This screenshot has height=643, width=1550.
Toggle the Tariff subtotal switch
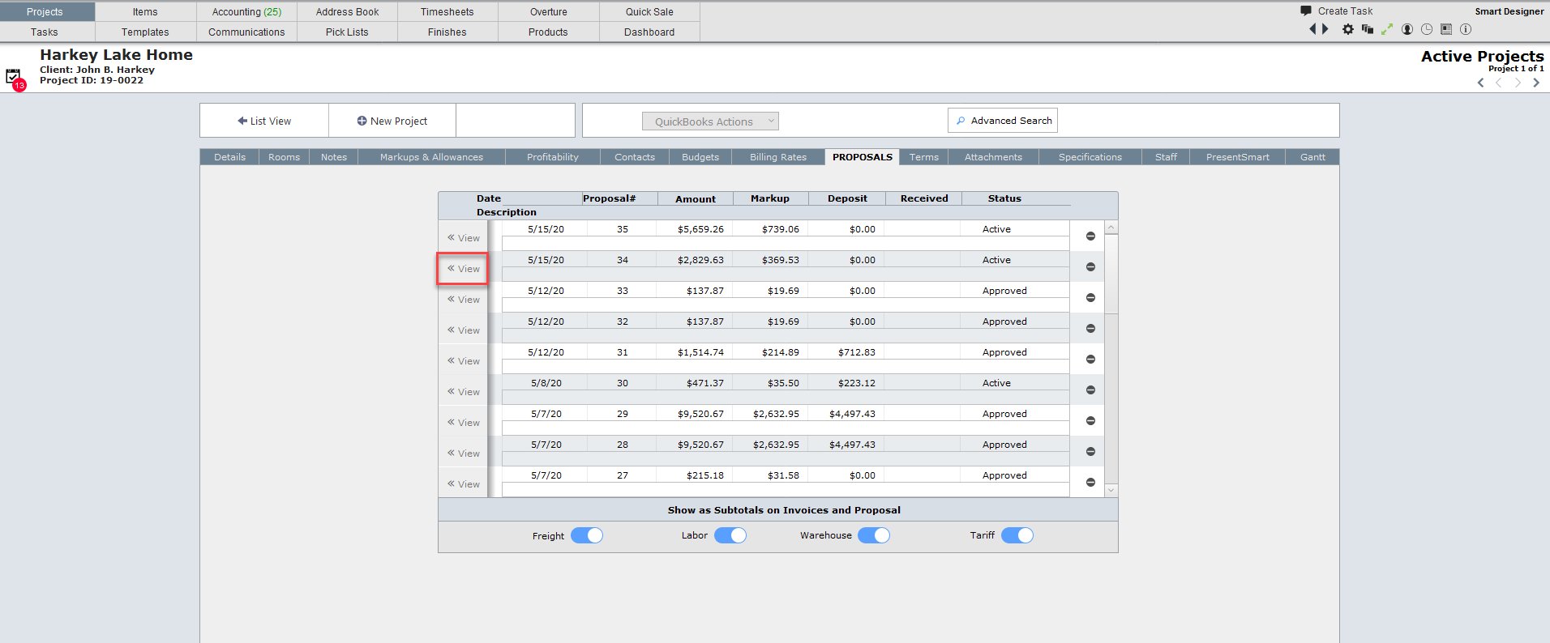[1017, 535]
